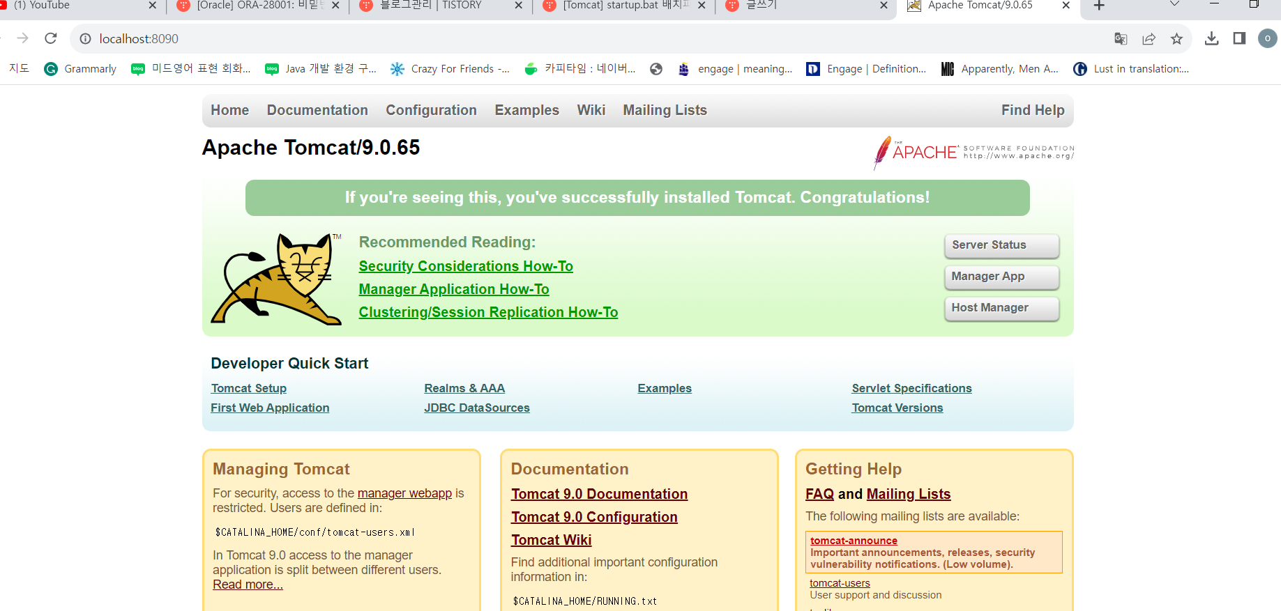Open the manager webapp link
This screenshot has height=611, width=1281.
(x=404, y=493)
